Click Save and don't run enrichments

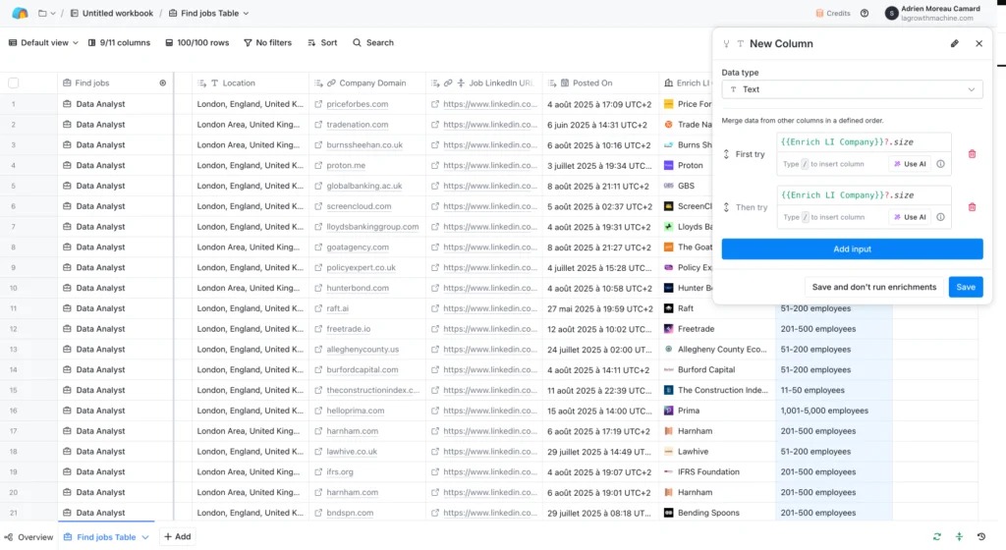873,287
